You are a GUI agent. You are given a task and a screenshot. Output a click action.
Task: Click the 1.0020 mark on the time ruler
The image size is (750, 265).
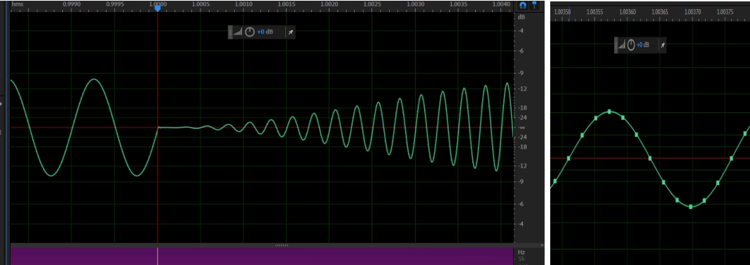pos(329,4)
